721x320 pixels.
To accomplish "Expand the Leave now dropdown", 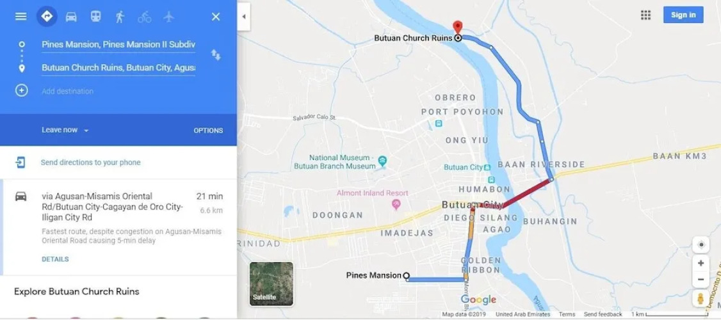I will click(65, 130).
